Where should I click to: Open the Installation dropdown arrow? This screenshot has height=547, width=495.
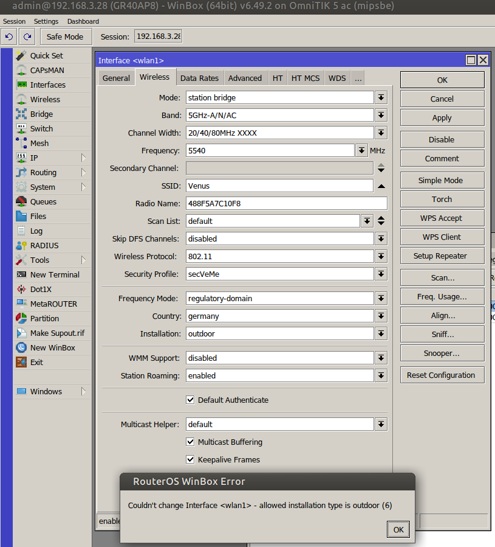pyautogui.click(x=381, y=334)
